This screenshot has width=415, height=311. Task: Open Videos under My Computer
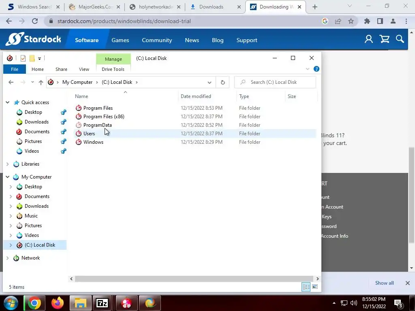(x=32, y=235)
